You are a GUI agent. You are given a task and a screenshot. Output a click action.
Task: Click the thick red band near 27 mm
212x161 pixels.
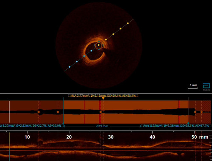point(100,112)
